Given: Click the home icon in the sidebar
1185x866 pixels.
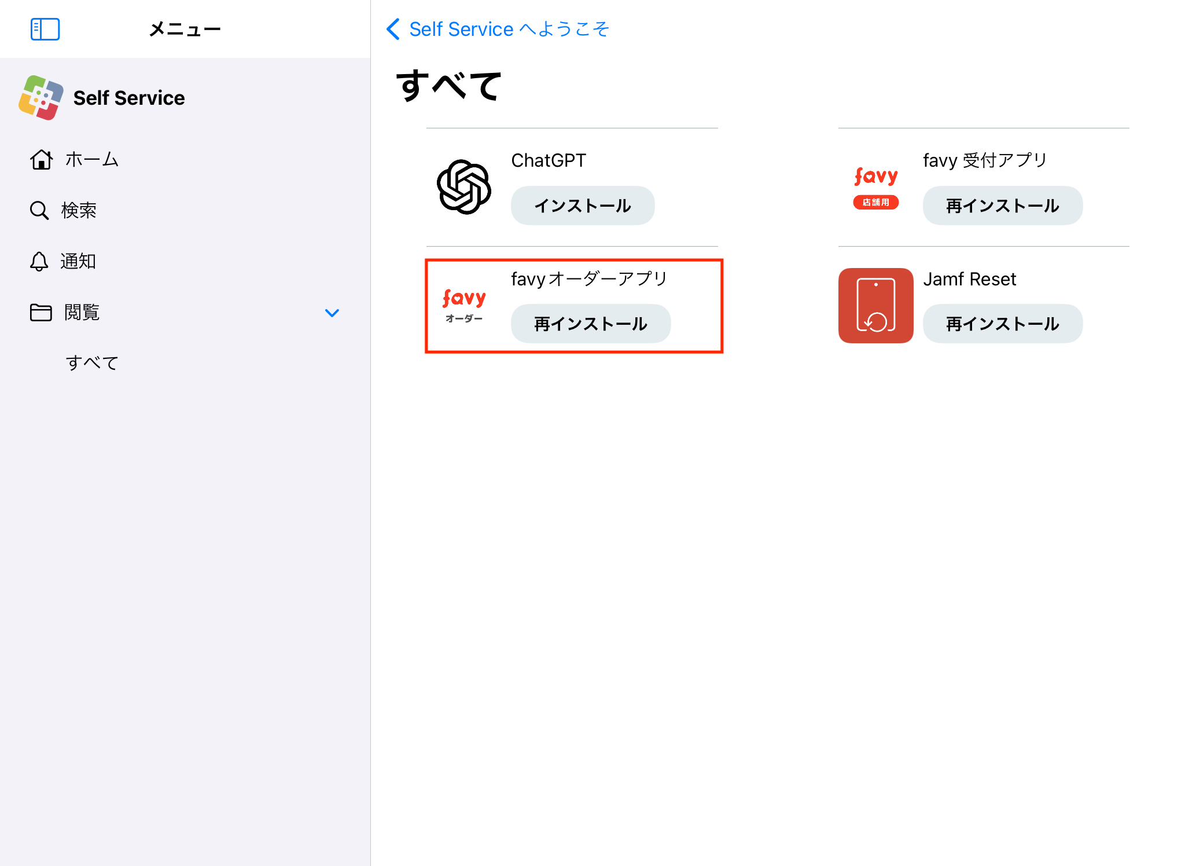Looking at the screenshot, I should pos(41,159).
